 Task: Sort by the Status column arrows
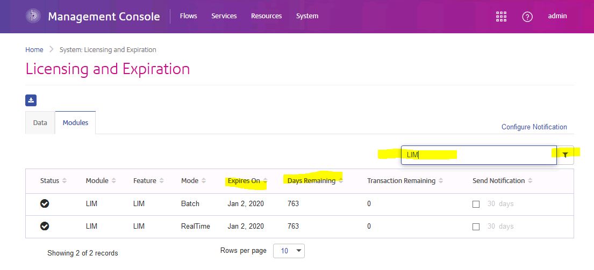tap(65, 181)
